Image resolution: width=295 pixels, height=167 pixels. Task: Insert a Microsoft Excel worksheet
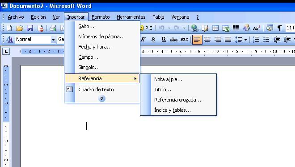226,28
